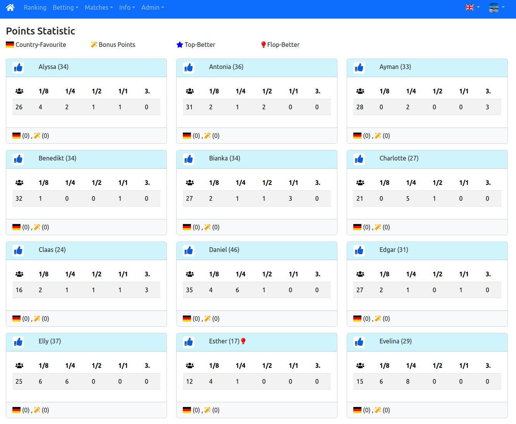Click the thumbs-up icon for Claas
The image size is (516, 424).
[x=18, y=251]
